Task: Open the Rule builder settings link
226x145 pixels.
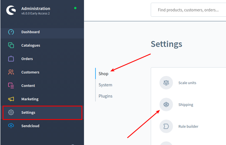Action: [x=188, y=127]
